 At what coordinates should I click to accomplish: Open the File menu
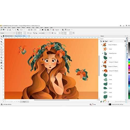2,28
